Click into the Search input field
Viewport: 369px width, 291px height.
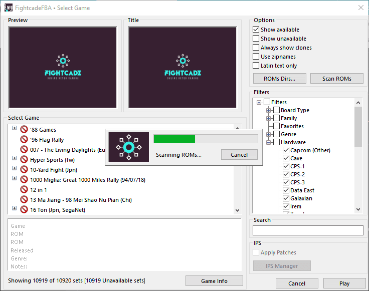pos(308,230)
